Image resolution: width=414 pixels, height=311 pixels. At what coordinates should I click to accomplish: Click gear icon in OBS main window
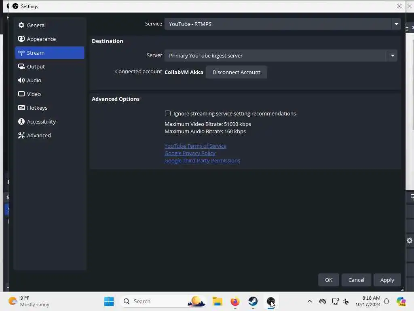point(410,241)
